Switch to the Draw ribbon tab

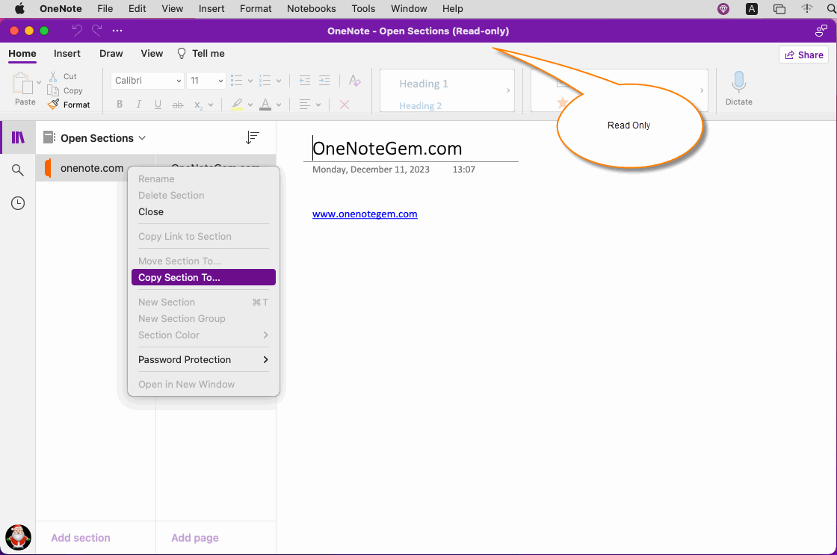111,54
